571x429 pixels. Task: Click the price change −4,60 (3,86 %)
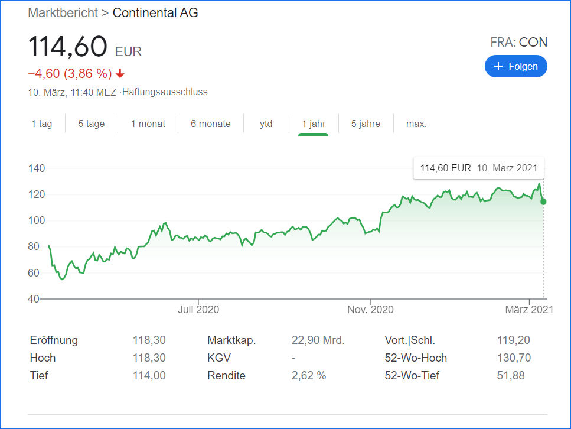[70, 74]
